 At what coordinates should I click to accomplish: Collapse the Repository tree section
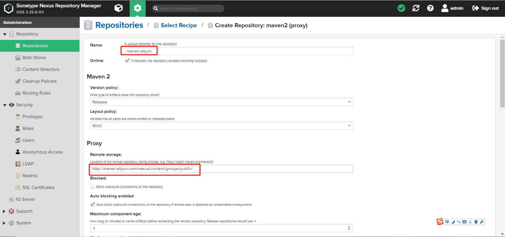pos(5,34)
